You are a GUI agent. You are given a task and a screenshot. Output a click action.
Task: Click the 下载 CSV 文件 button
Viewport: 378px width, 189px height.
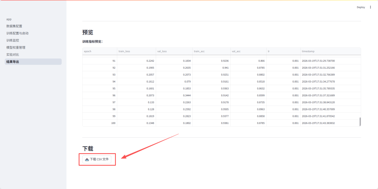point(97,159)
